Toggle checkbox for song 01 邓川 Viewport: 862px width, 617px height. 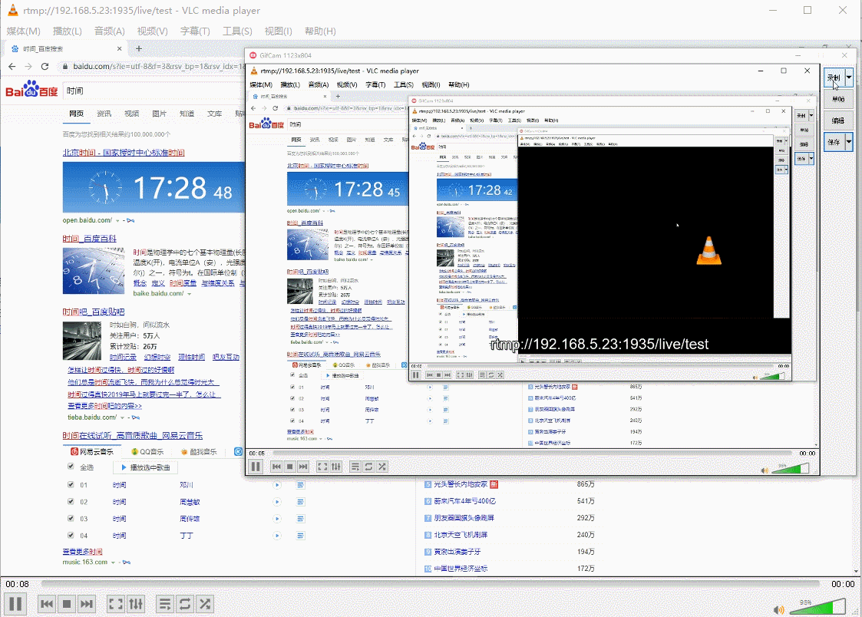tap(71, 484)
